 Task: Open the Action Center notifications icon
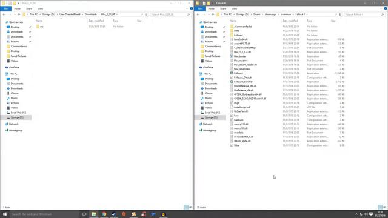(x=371, y=214)
